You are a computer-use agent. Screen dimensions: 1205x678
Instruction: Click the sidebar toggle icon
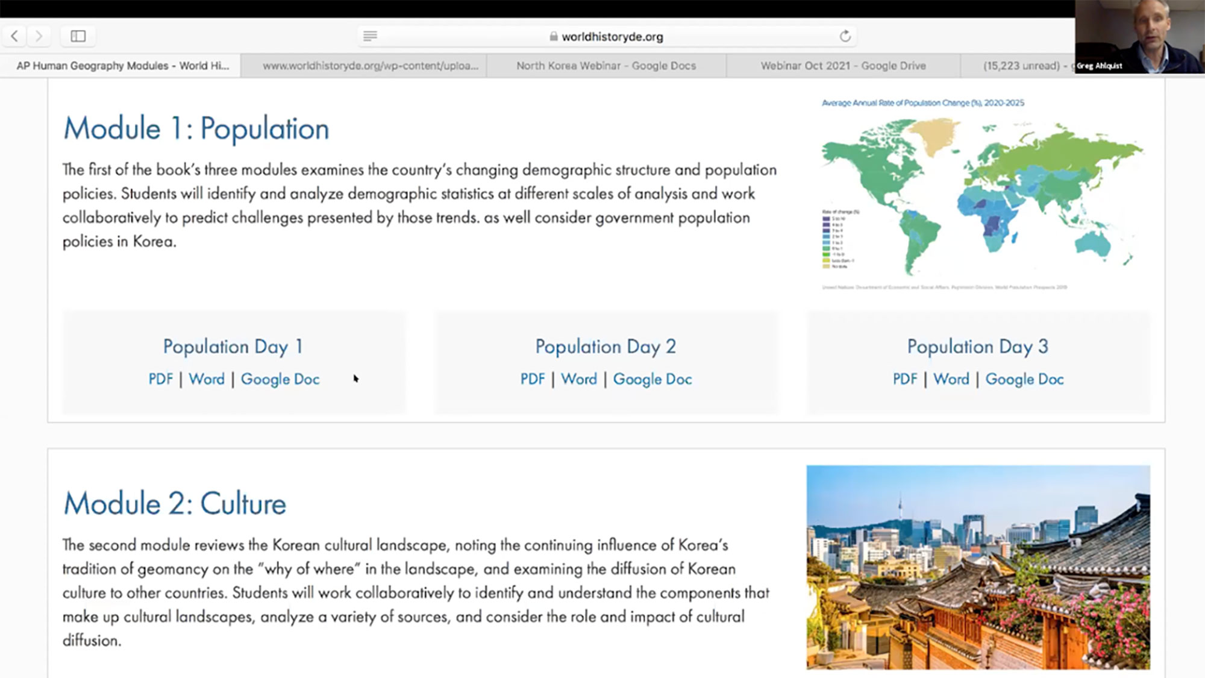pos(78,36)
